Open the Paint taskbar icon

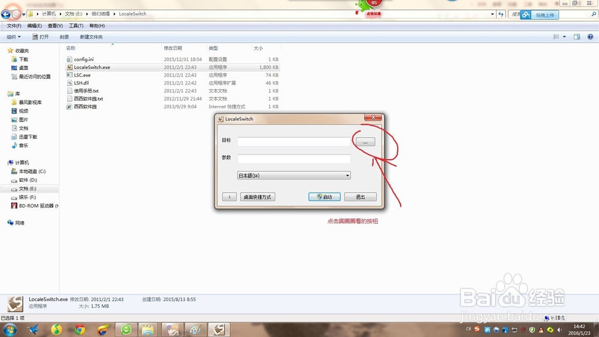pos(196,329)
